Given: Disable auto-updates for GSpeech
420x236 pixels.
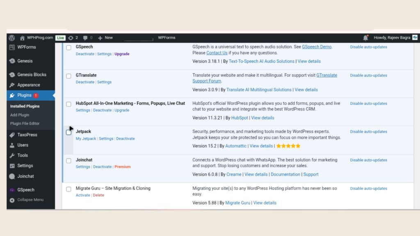Looking at the screenshot, I should pos(368,47).
